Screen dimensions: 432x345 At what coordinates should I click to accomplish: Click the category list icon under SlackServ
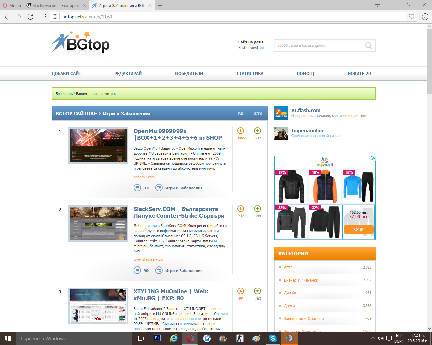(x=159, y=270)
